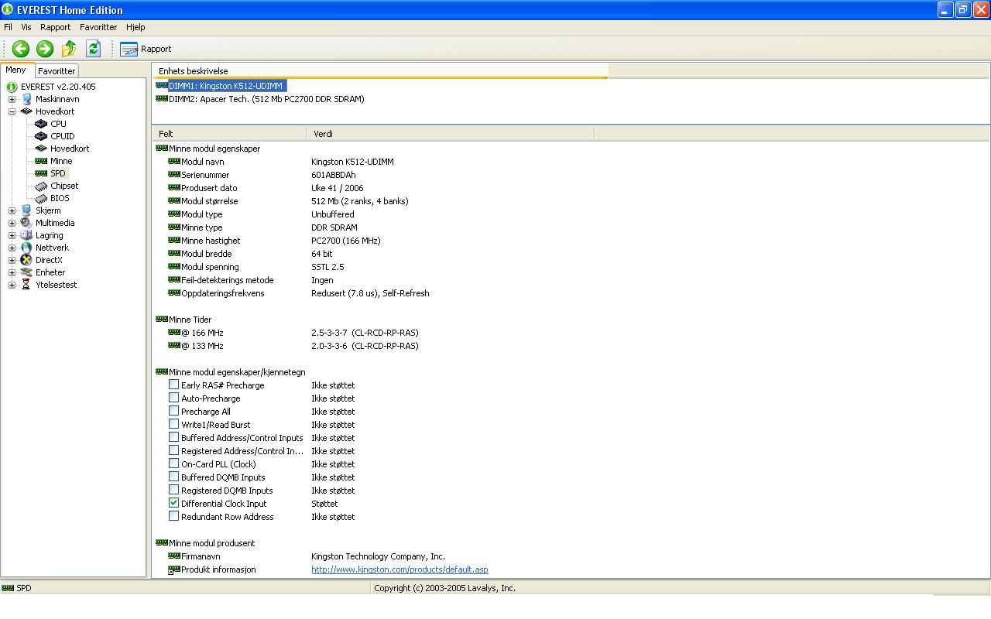Select the Hovedkort sub-item under Hovedkort
Image resolution: width=991 pixels, height=619 pixels.
(x=70, y=149)
